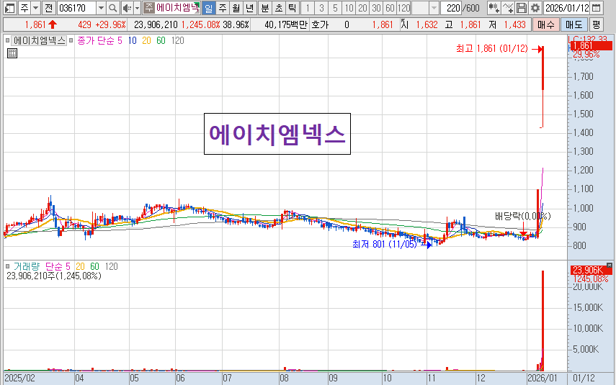Select the 5 interval button

click(335, 8)
